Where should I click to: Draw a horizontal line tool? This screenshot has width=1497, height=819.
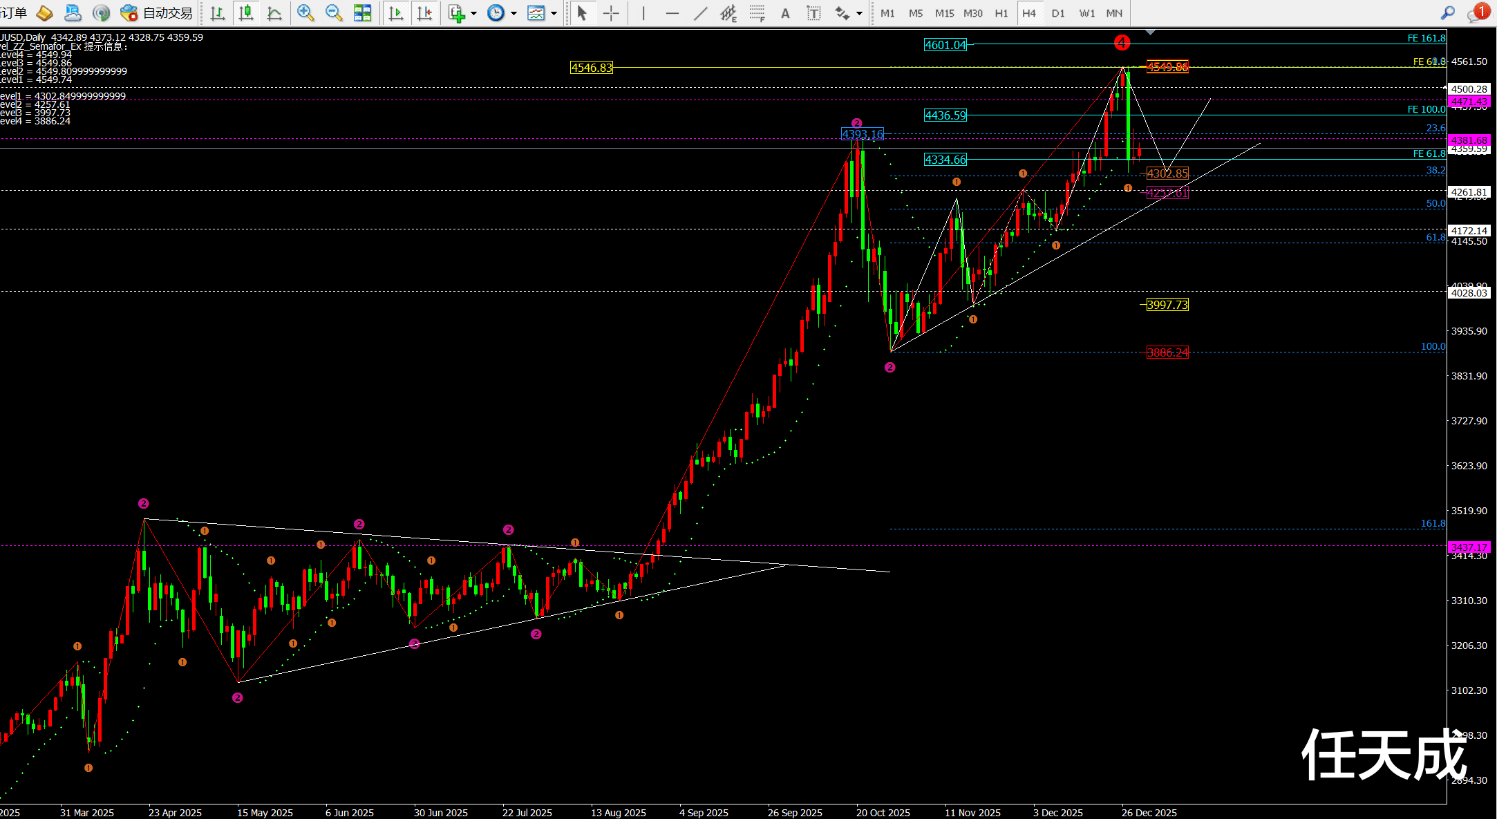coord(672,13)
